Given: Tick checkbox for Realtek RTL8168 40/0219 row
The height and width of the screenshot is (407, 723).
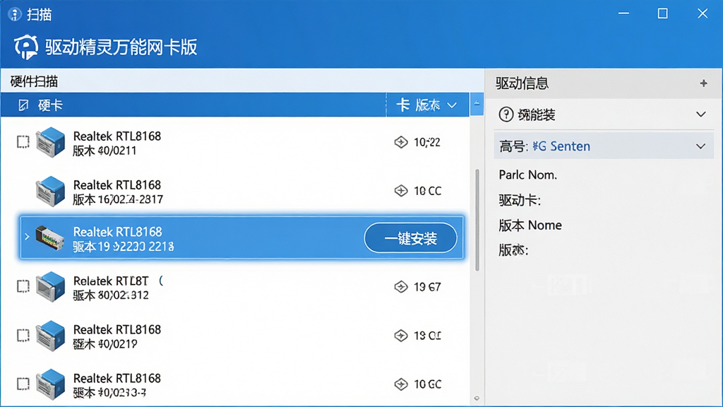Looking at the screenshot, I should tap(23, 336).
